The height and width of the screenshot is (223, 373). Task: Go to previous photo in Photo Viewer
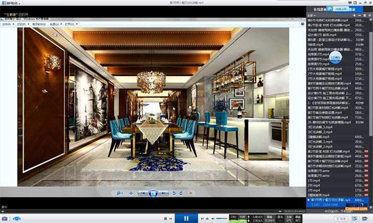pos(143,193)
